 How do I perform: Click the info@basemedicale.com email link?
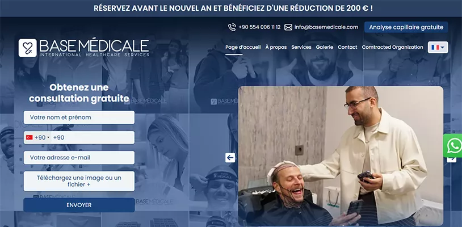326,27
